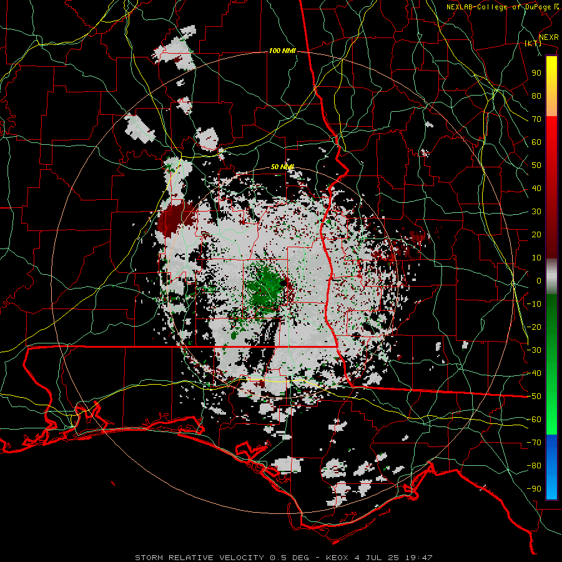This screenshot has height=562, width=562.
Task: Click the '-20' value on the velocity scale
Action: [x=534, y=327]
